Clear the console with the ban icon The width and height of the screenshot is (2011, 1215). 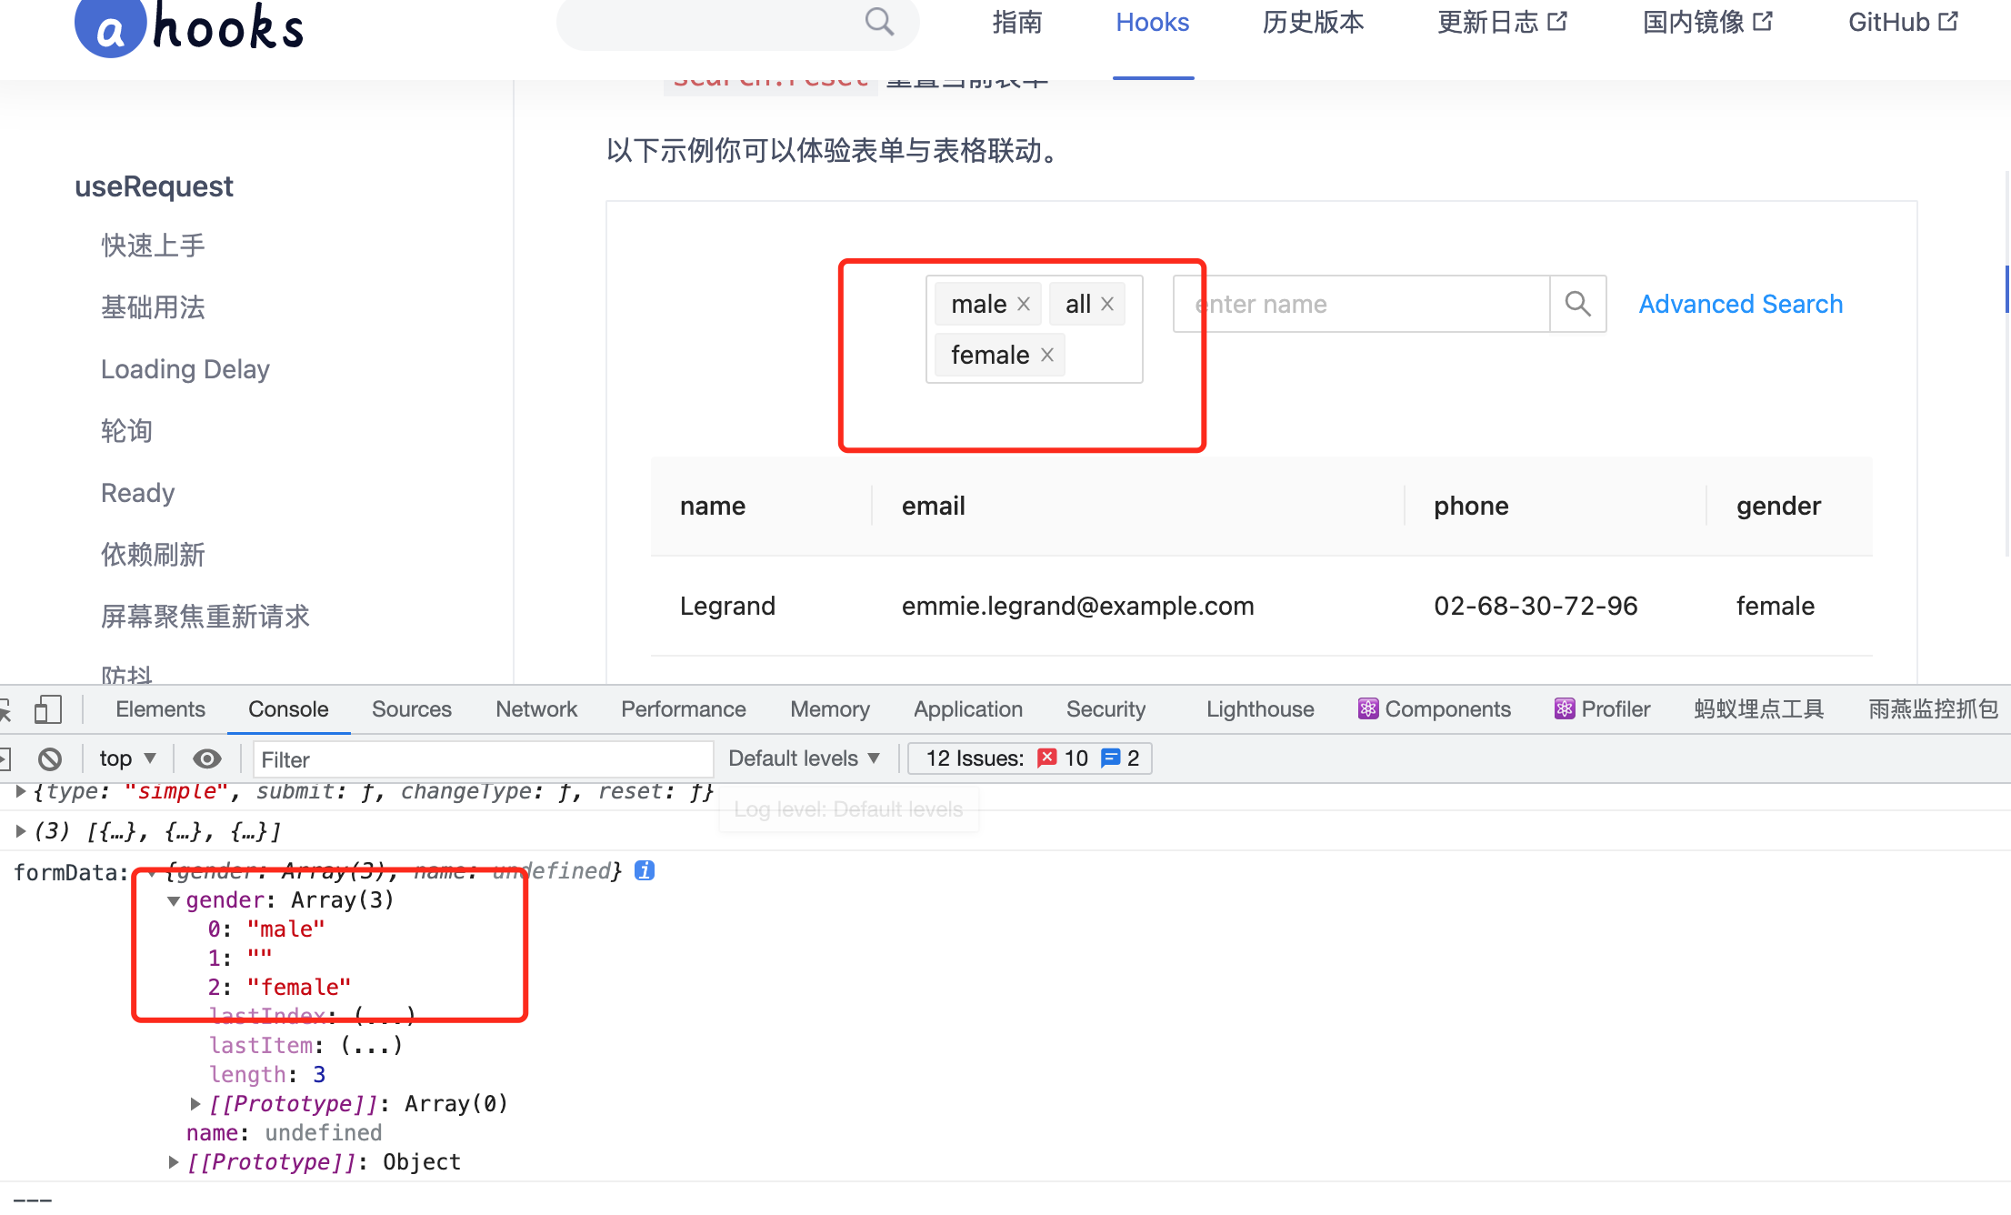point(50,758)
